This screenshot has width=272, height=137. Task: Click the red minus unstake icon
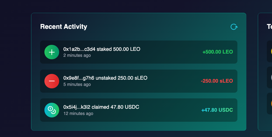point(52,81)
